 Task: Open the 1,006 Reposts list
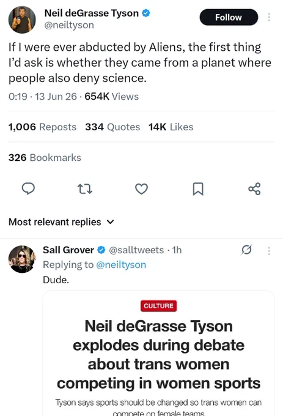(x=42, y=127)
